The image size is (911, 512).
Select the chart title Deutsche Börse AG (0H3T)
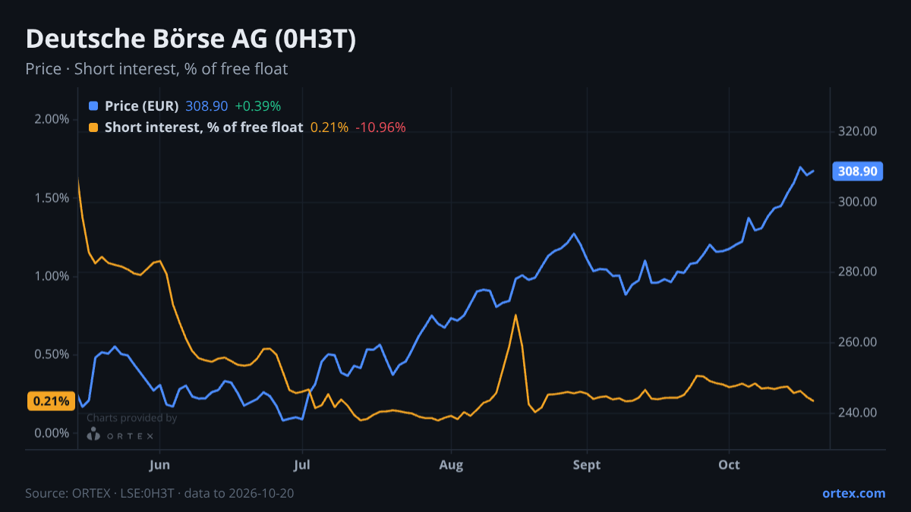tap(191, 40)
